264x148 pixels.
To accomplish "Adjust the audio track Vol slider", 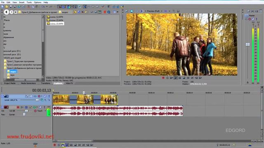I will click(x=26, y=111).
